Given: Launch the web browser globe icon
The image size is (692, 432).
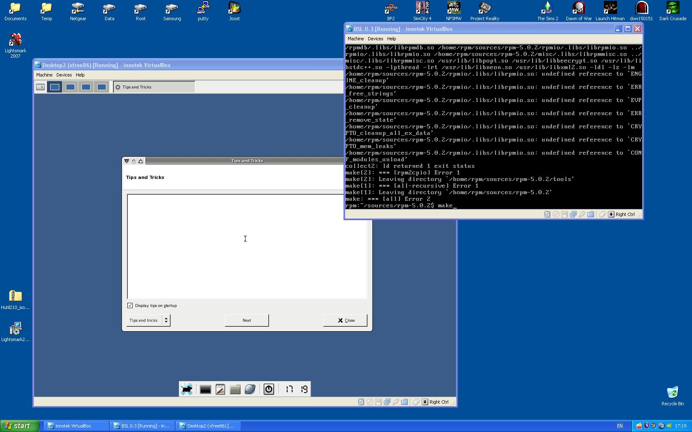Looking at the screenshot, I should (250, 389).
